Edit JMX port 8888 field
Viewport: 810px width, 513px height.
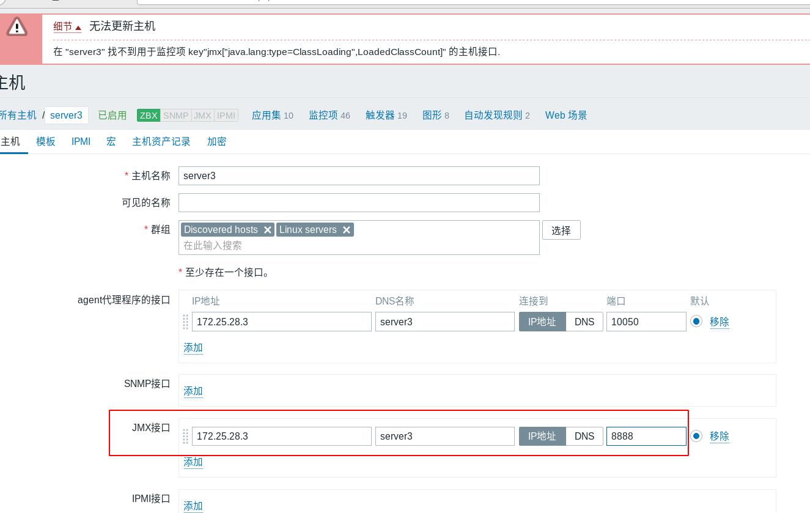point(646,436)
